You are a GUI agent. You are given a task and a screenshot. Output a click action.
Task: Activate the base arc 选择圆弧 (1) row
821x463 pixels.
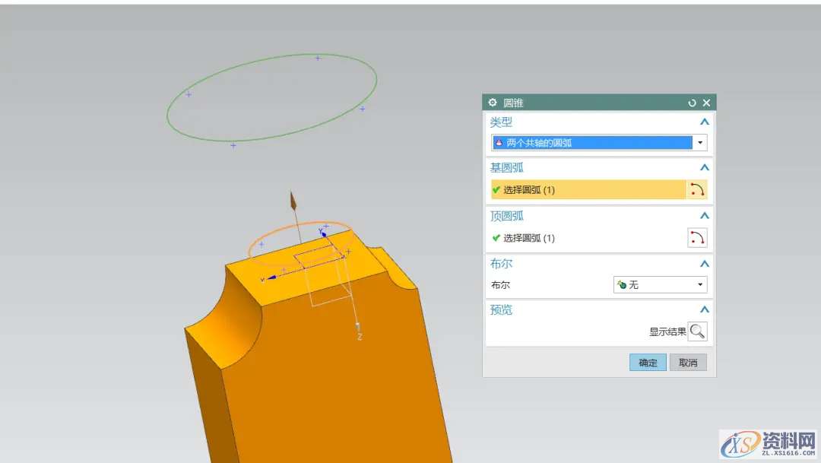[587, 190]
